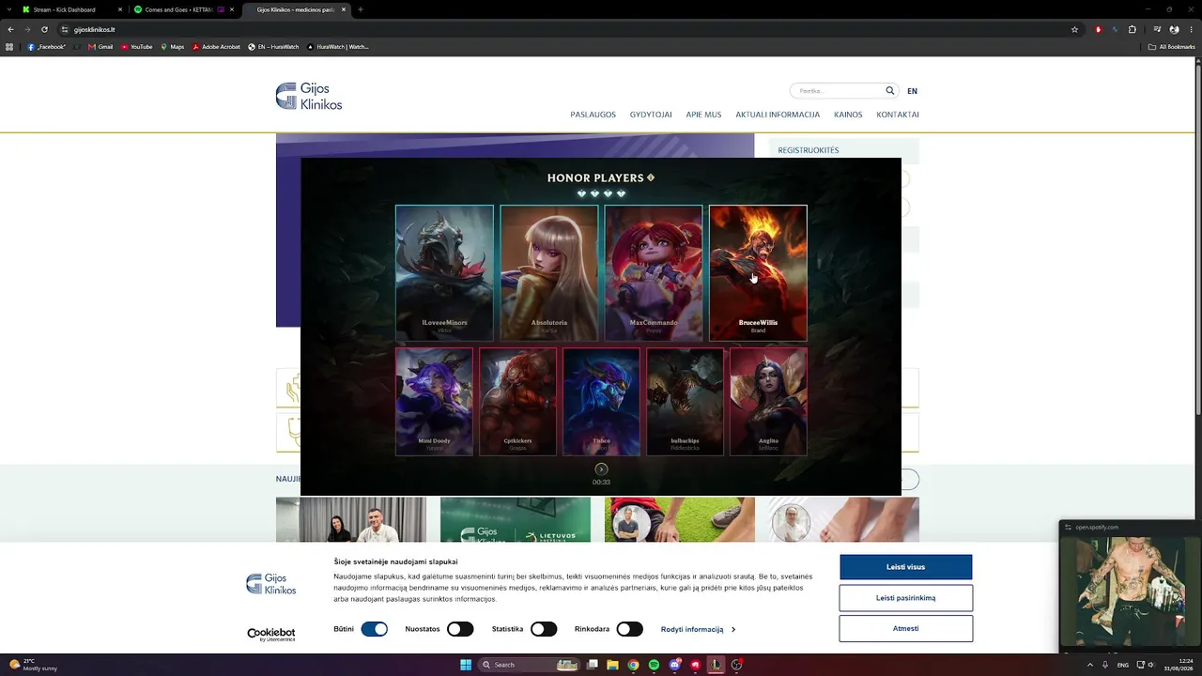Open the YouTube bookmark

[137, 46]
